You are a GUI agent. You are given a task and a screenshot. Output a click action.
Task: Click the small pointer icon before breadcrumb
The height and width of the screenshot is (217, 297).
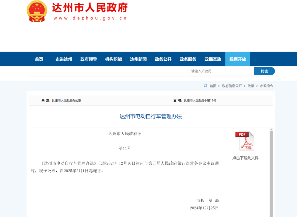click(205, 86)
